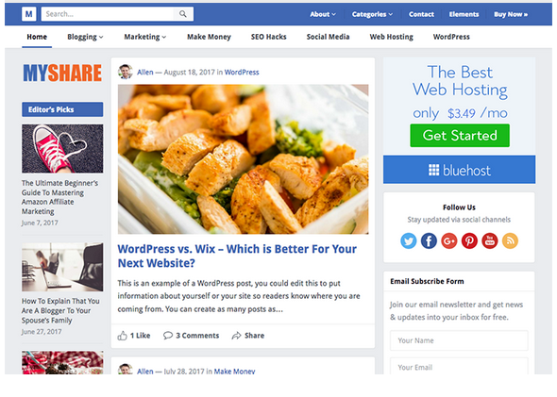Click the M logo icon in header
The height and width of the screenshot is (397, 557).
(x=28, y=14)
